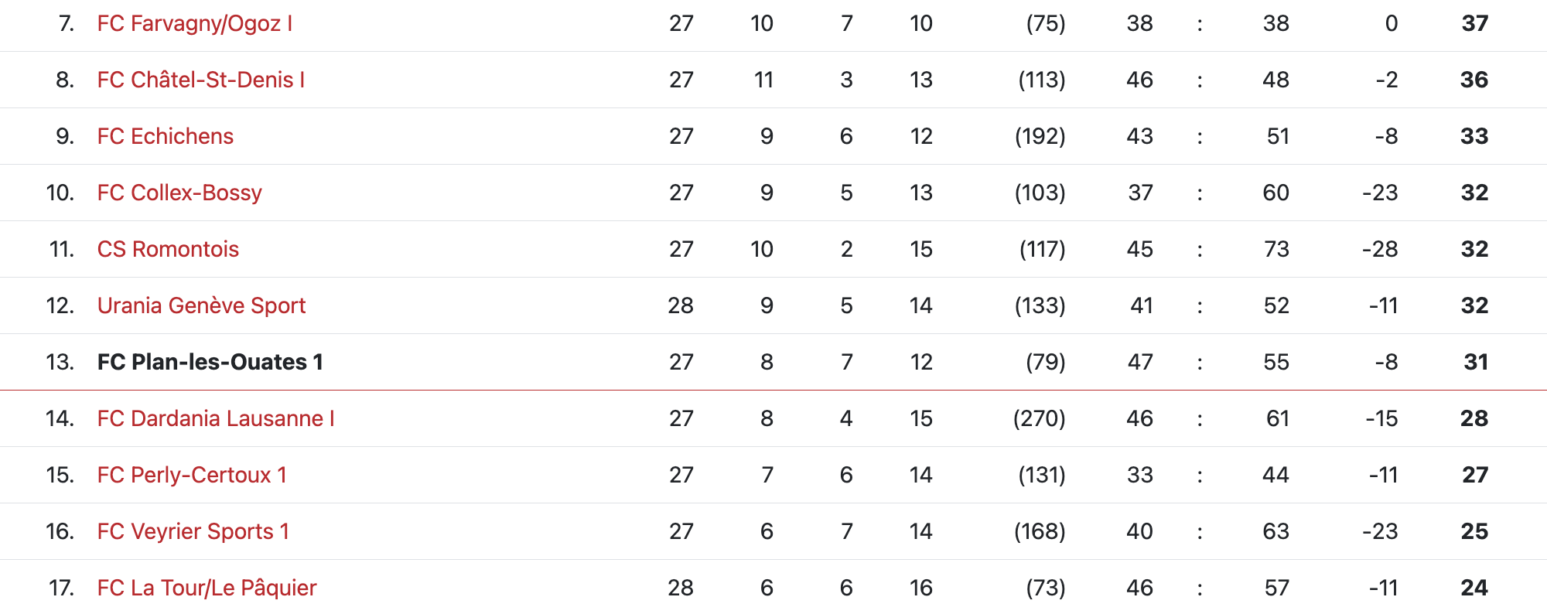Select the FC Perly-Certoux 1 link
Screen dimensions: 1547x614
192,475
